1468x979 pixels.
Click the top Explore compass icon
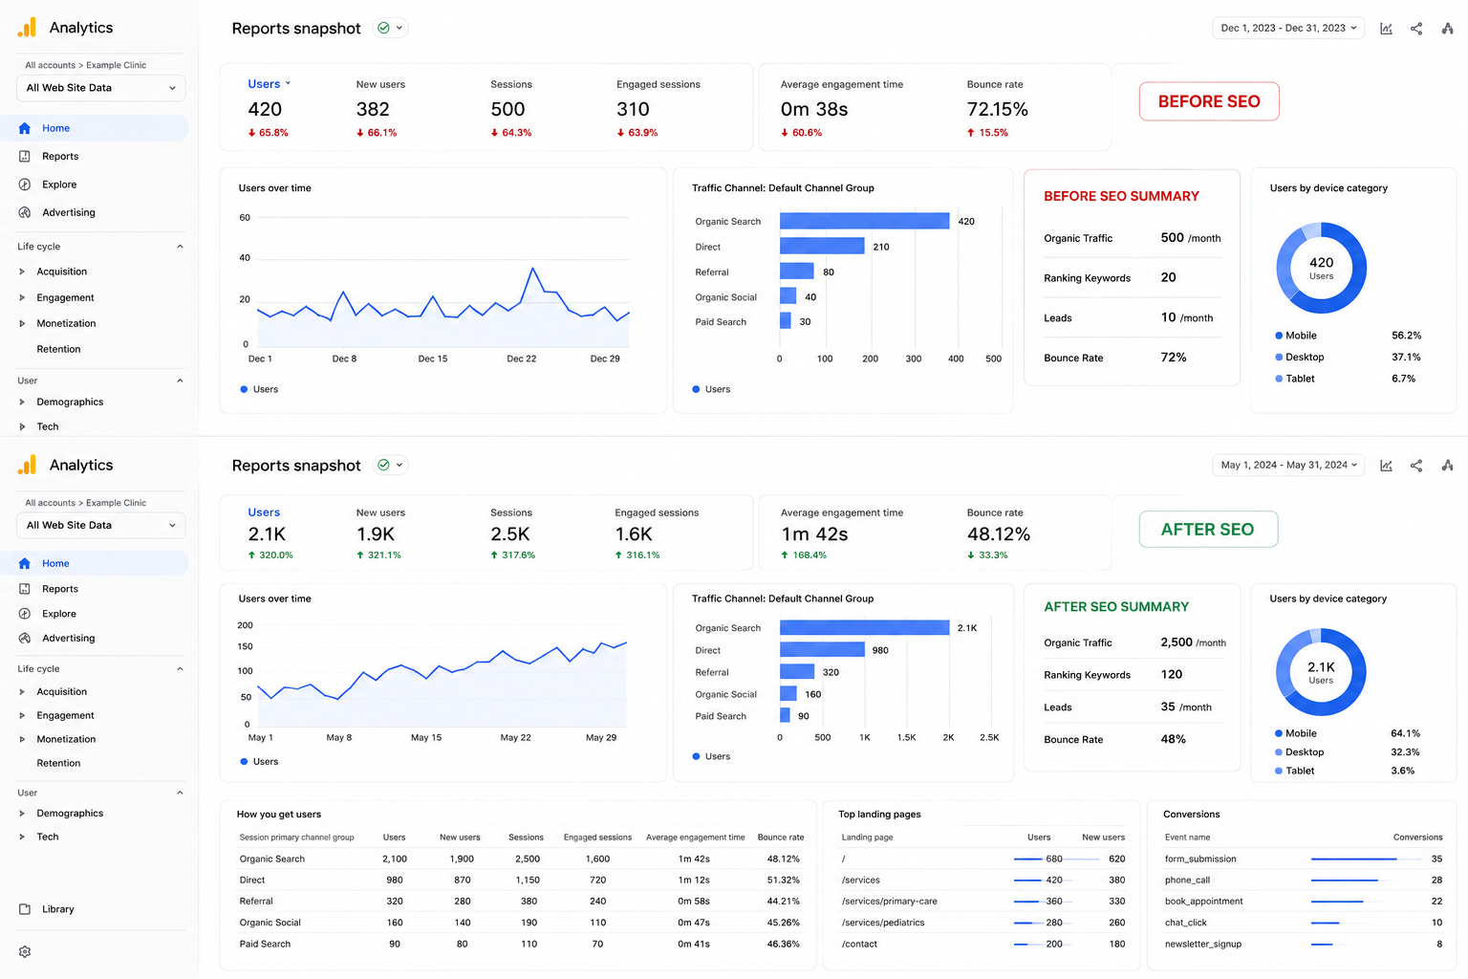point(25,185)
